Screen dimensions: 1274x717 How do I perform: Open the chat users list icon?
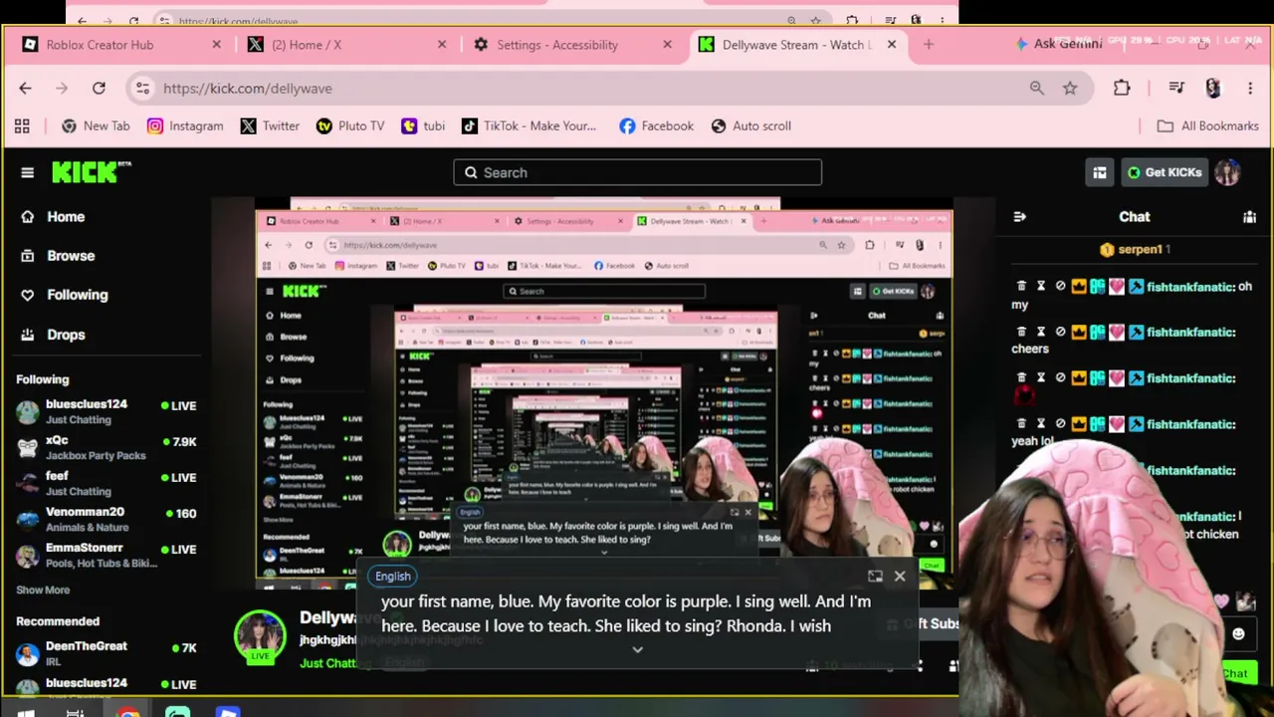point(1249,216)
